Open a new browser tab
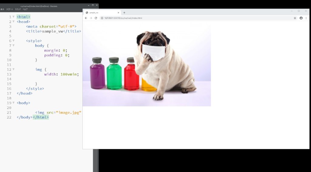The width and height of the screenshot is (311, 172). coord(124,13)
